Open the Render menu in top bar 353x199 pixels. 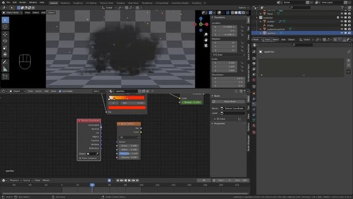point(23,2)
